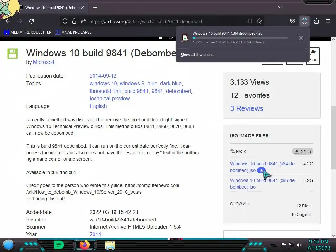Click the page vertical scrollbar
Image resolution: width=336 pixels, height=252 pixels.
pos(333,137)
